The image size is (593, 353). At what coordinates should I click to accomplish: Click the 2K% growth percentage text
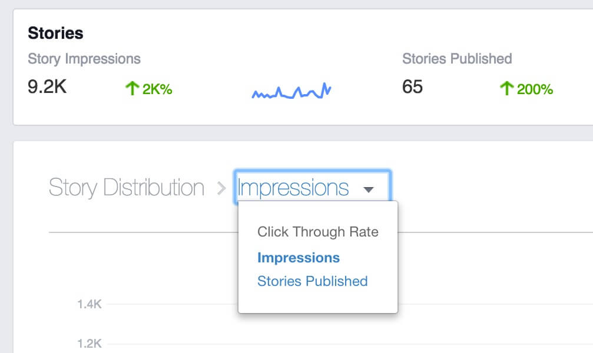click(x=157, y=89)
